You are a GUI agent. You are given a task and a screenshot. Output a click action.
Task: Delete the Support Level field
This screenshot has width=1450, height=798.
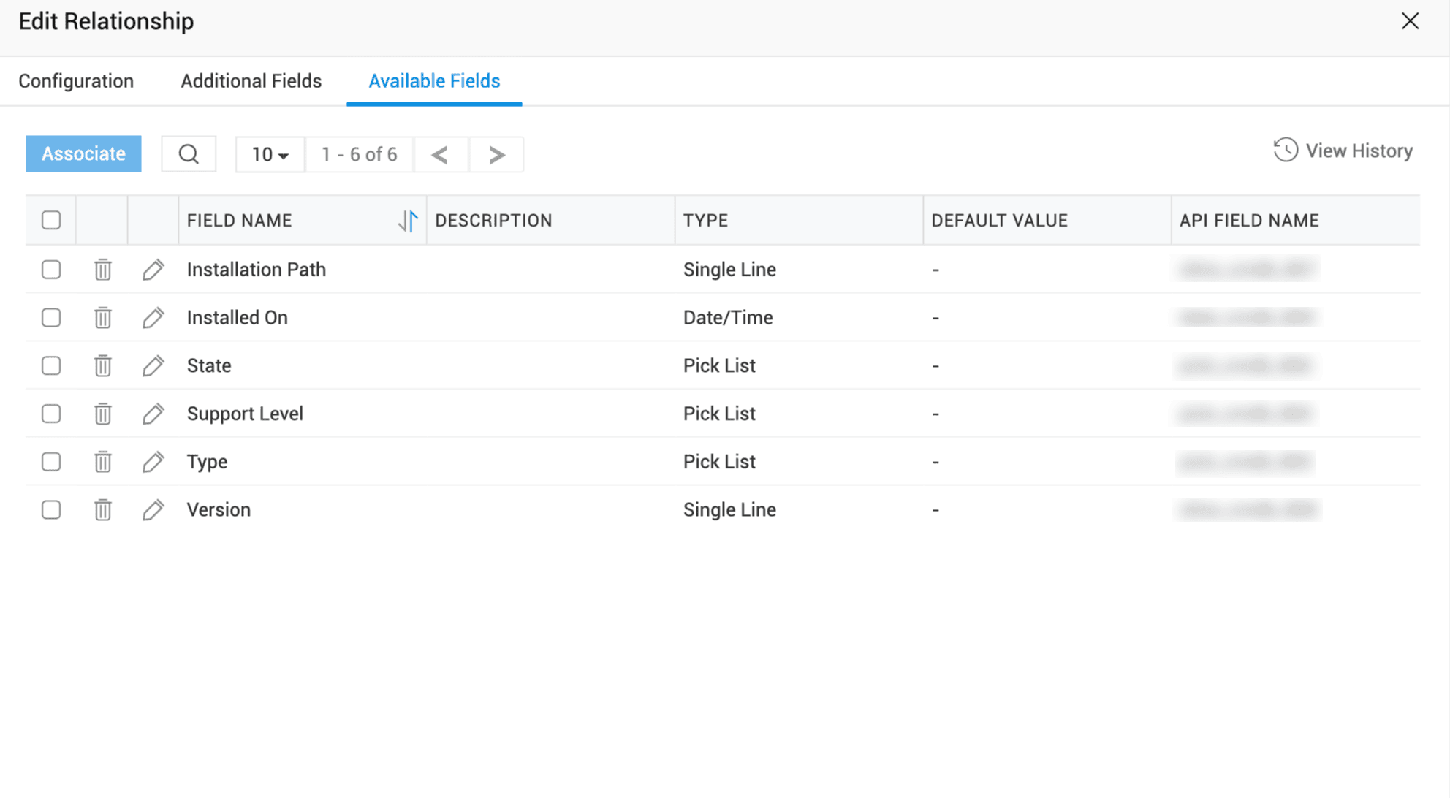[x=102, y=414]
